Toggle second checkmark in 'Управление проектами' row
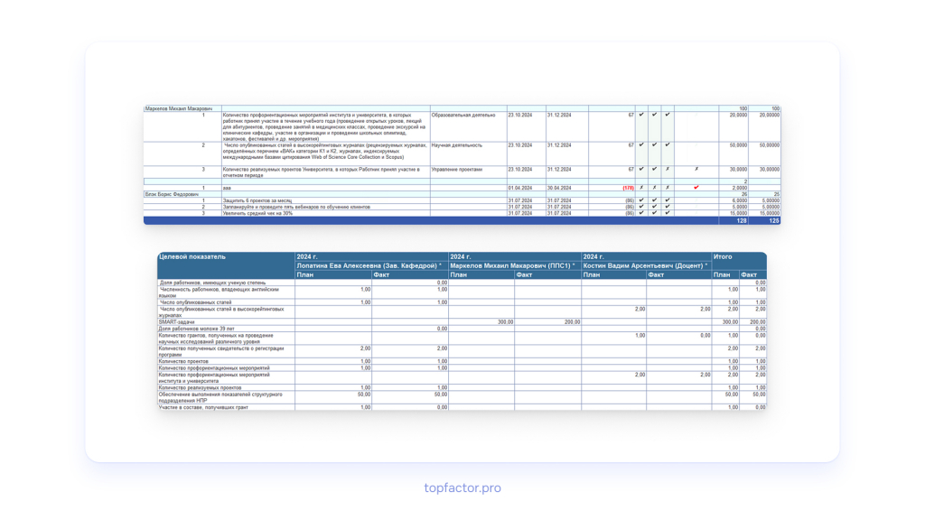 click(654, 169)
